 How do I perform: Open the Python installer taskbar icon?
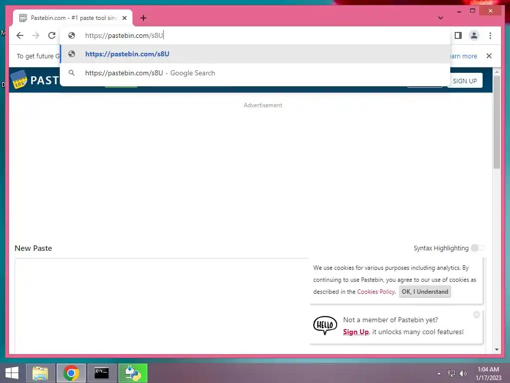click(132, 373)
